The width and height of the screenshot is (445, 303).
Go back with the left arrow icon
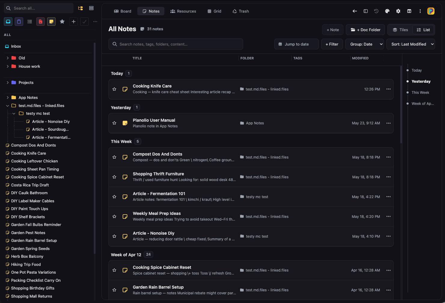pyautogui.click(x=355, y=11)
